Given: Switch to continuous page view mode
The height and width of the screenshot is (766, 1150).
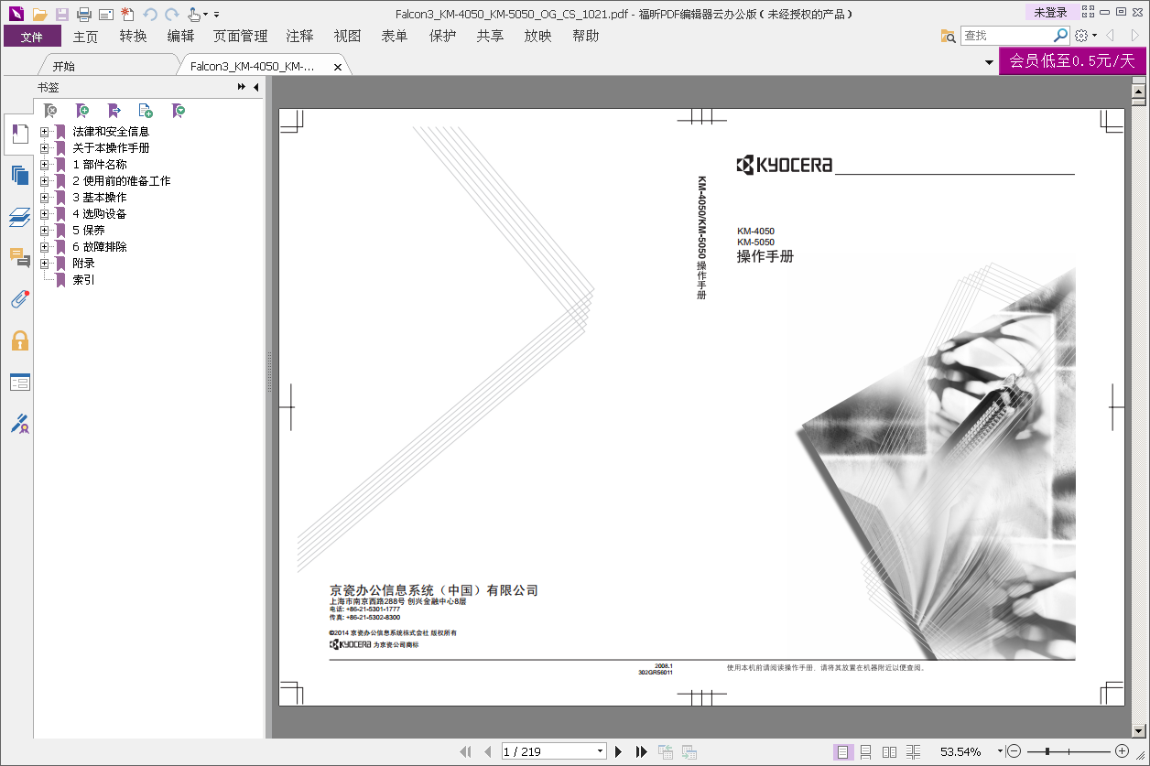Looking at the screenshot, I should tap(865, 751).
